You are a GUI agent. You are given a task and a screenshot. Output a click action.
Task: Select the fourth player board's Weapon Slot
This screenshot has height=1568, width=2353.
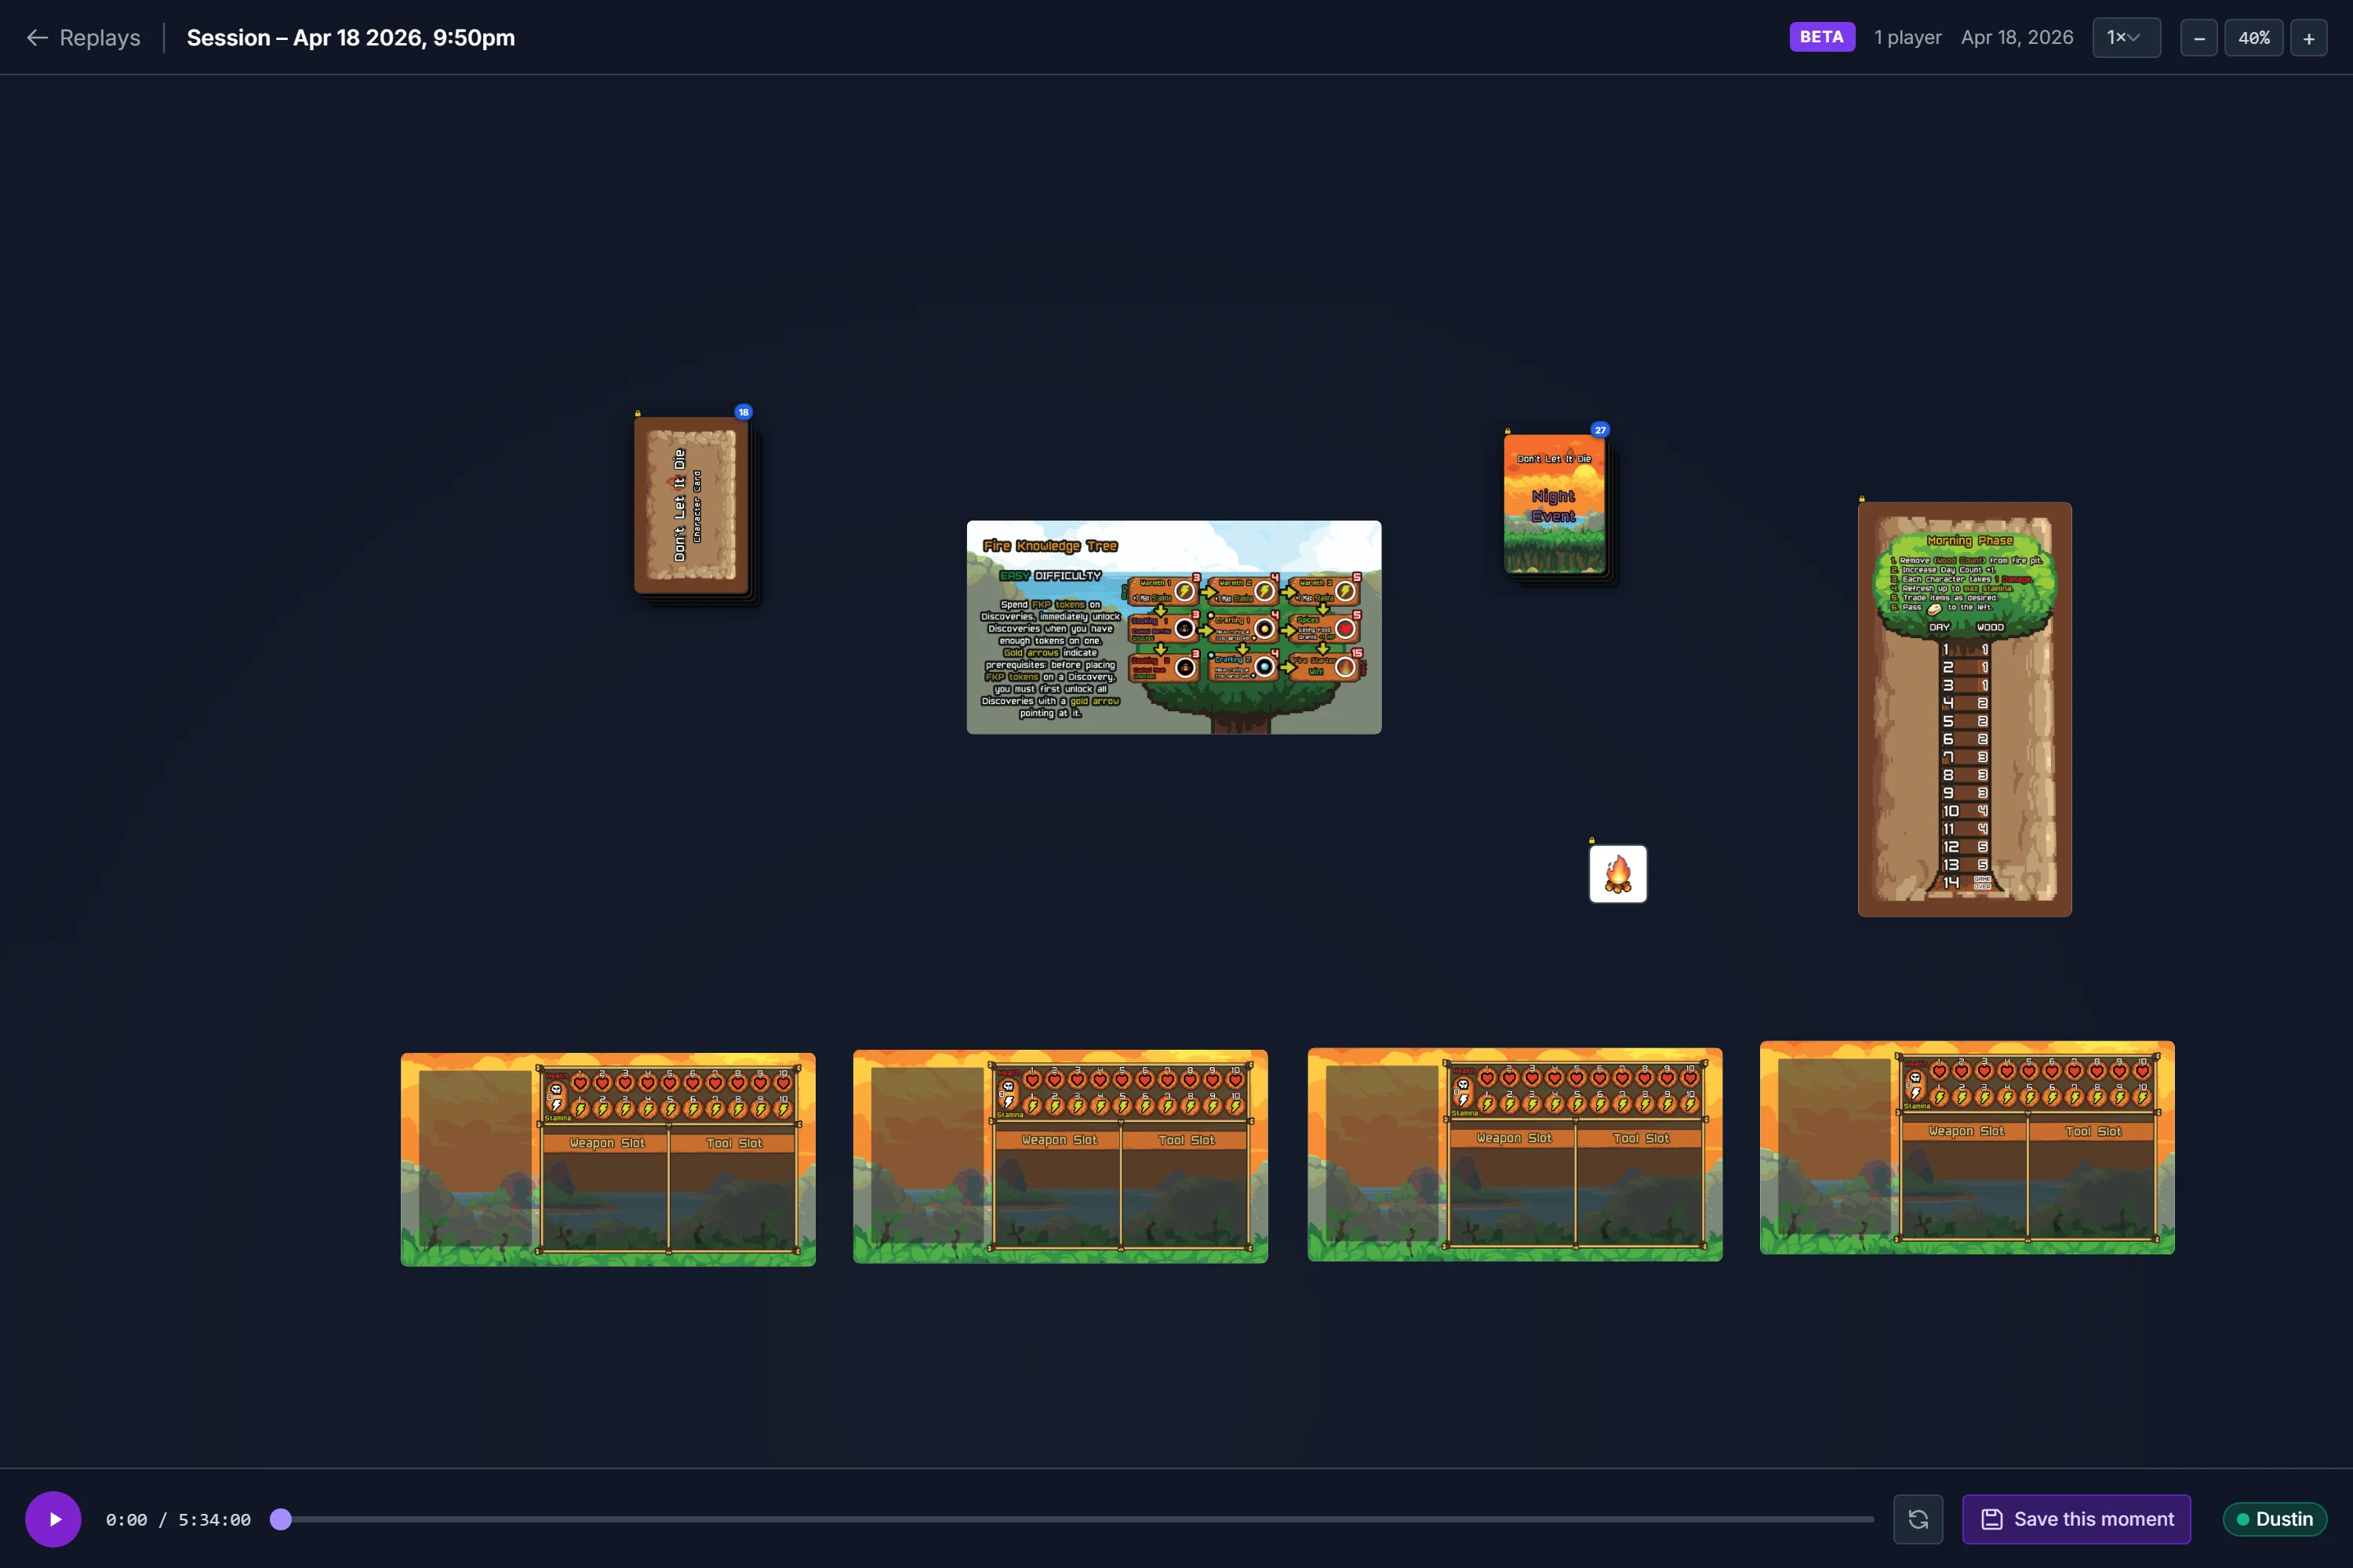tap(1965, 1177)
